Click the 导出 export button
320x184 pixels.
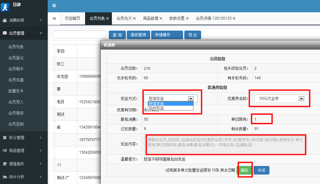coord(193,35)
